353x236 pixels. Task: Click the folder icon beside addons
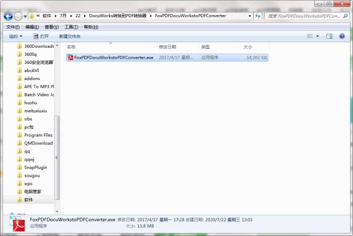click(20, 78)
